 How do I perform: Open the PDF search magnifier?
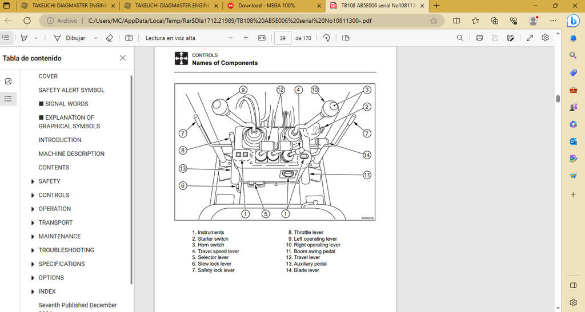click(x=460, y=38)
